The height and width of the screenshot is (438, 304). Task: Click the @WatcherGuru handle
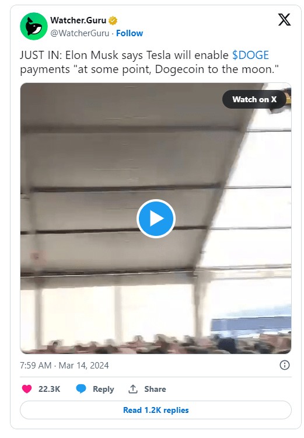coord(80,33)
